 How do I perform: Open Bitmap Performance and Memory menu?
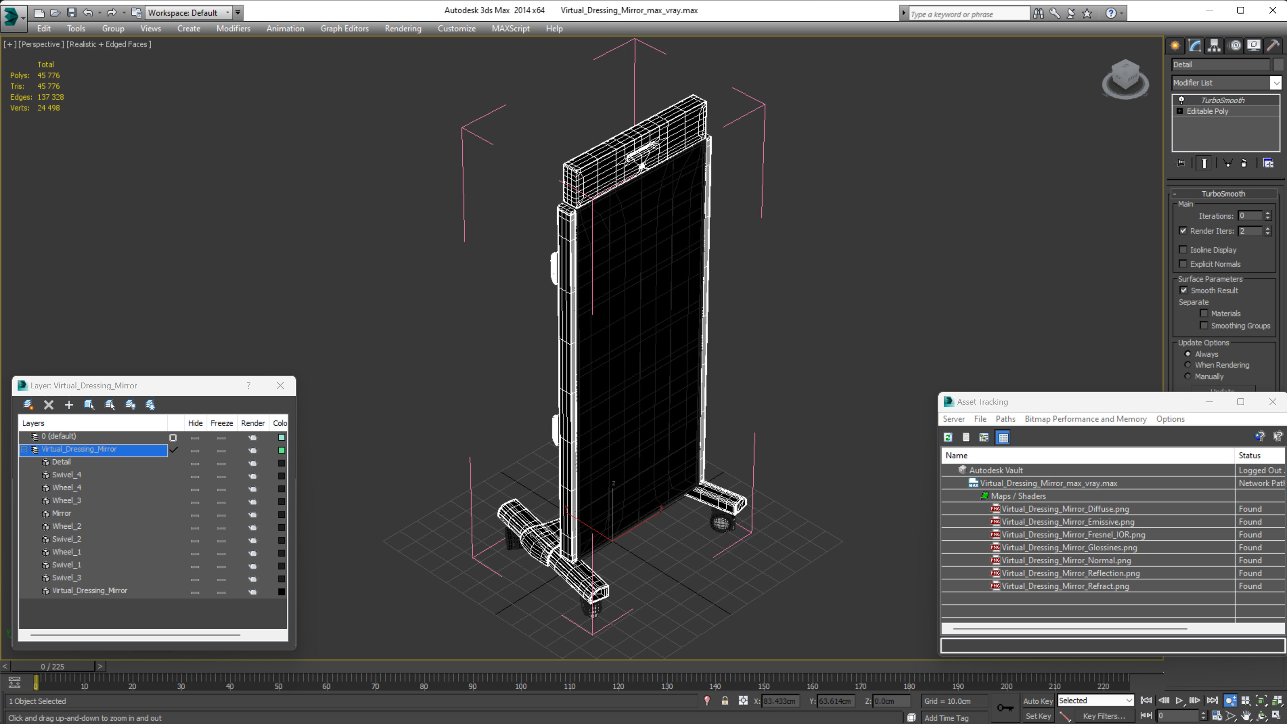coord(1085,419)
